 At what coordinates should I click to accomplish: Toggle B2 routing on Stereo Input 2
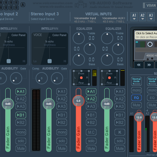21,122
